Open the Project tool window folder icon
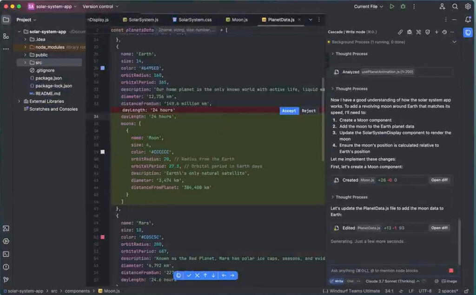This screenshot has width=476, height=295. pyautogui.click(x=6, y=20)
